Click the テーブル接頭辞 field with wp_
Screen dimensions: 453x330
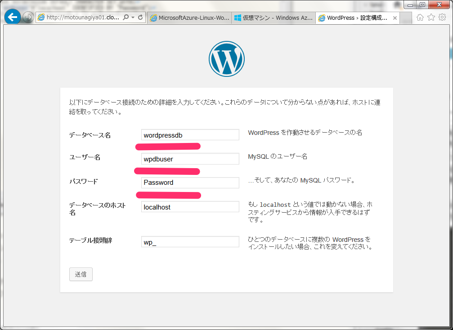pyautogui.click(x=190, y=242)
